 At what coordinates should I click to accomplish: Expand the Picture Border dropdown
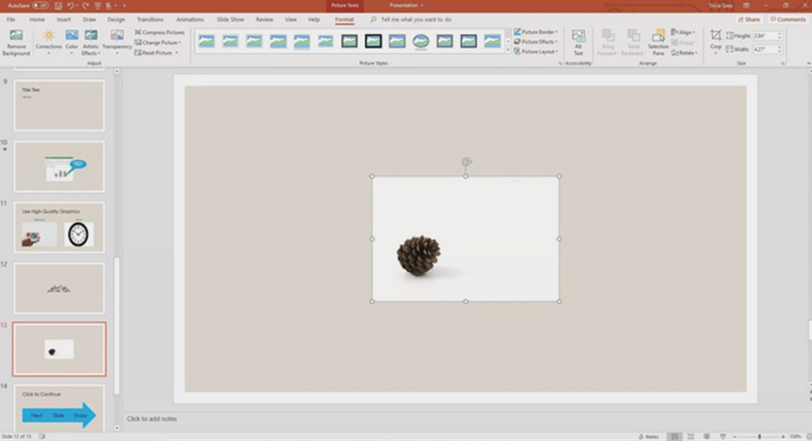pos(536,32)
